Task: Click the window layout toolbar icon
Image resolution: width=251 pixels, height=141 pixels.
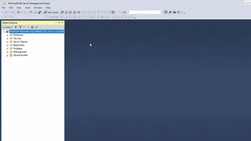Action: pyautogui.click(x=179, y=12)
